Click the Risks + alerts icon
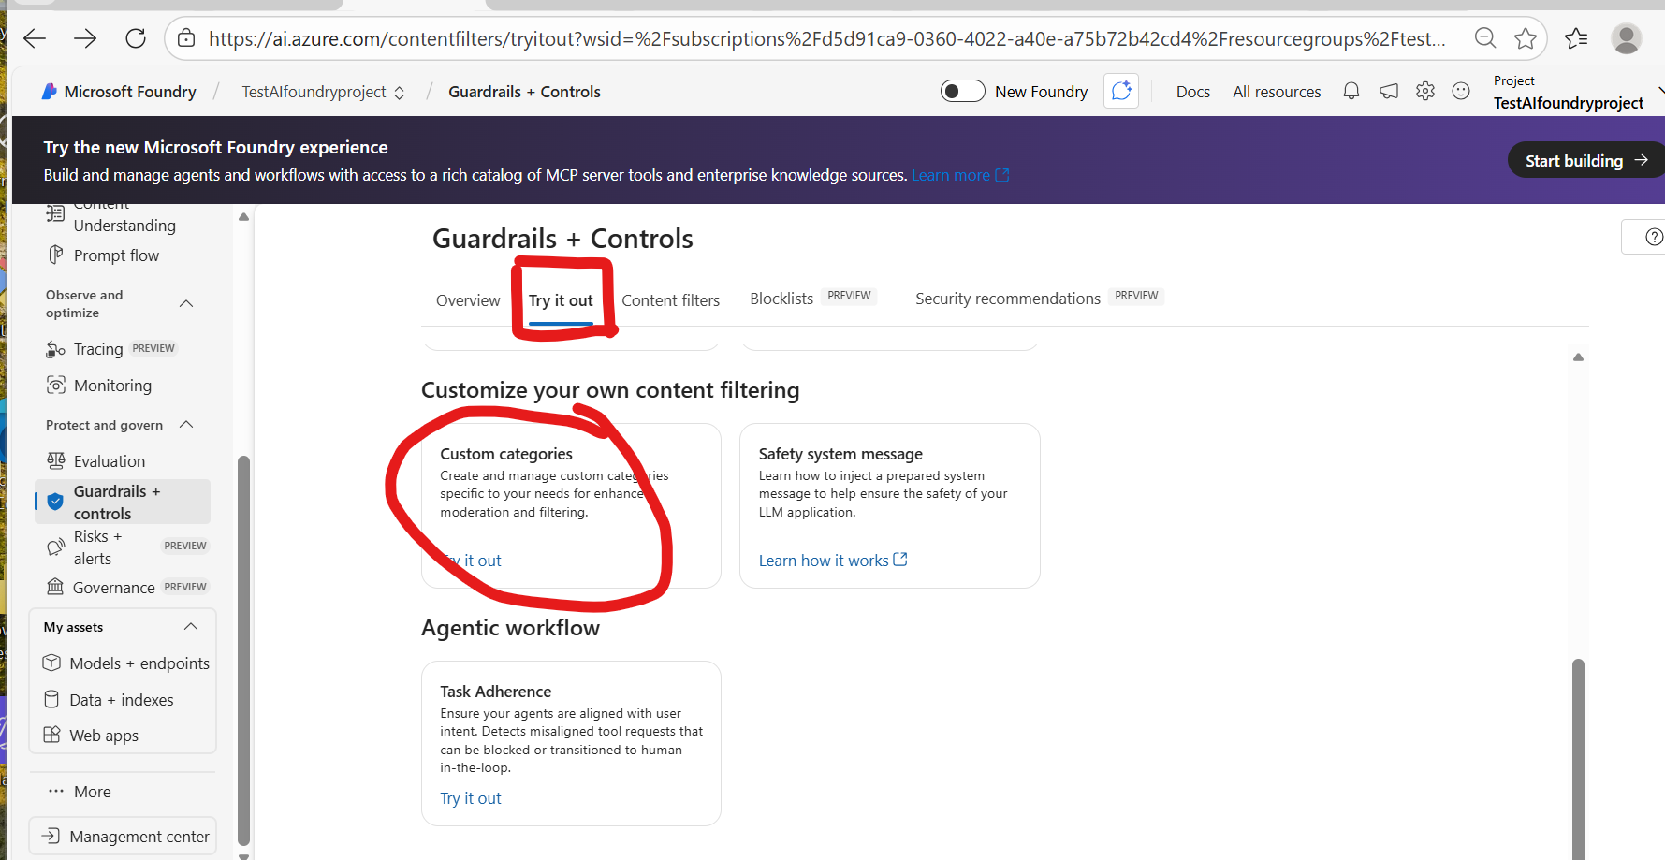 [56, 547]
